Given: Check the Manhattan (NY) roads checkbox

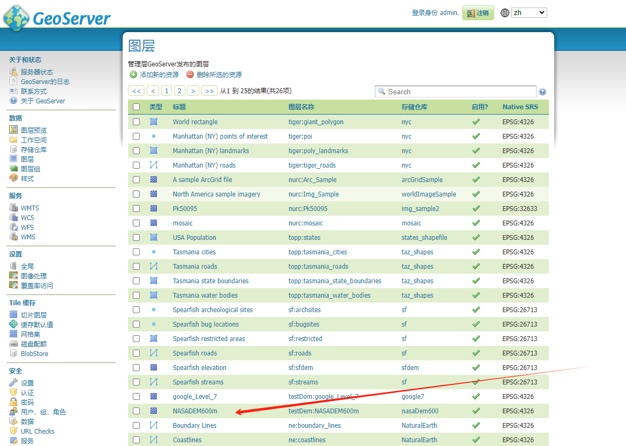Looking at the screenshot, I should (x=137, y=165).
